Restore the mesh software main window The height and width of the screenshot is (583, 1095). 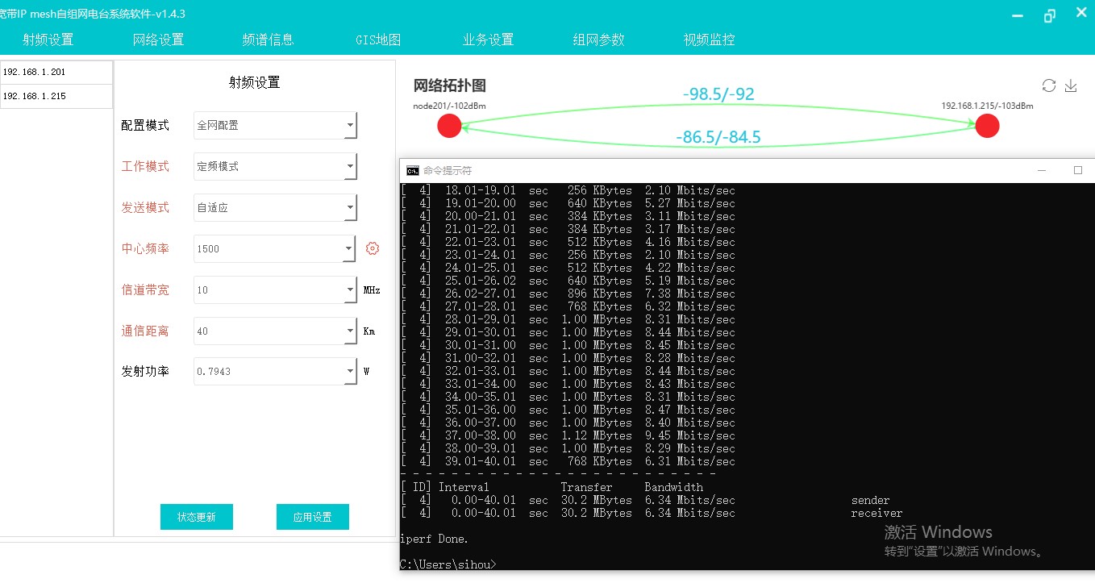tap(1049, 15)
